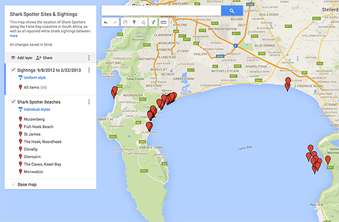Select Clovelly list item
The image size is (339, 222).
point(28,149)
